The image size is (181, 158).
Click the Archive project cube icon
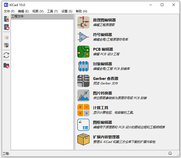point(6,38)
